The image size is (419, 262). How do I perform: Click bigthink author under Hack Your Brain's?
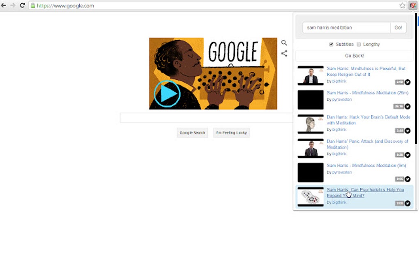339,129
